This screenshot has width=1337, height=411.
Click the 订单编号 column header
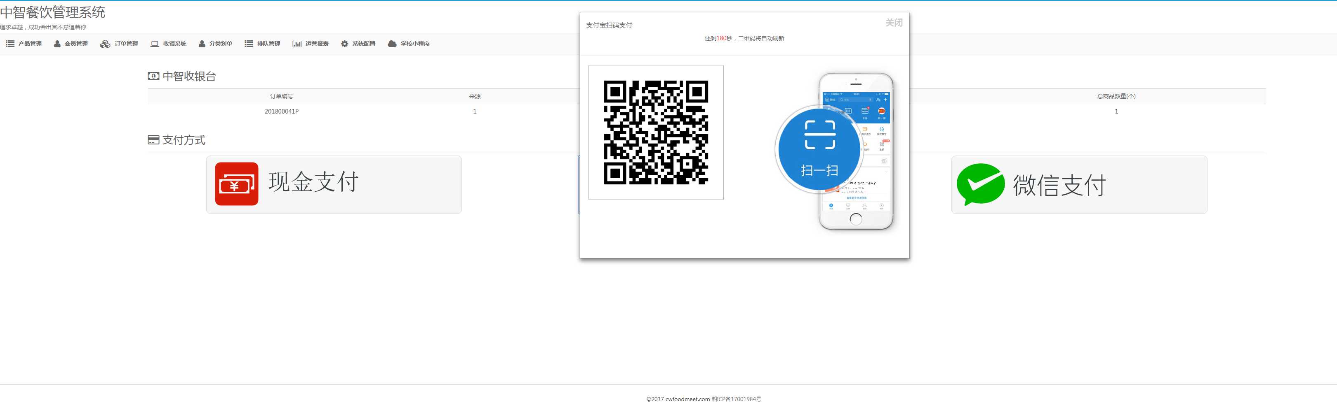[281, 96]
